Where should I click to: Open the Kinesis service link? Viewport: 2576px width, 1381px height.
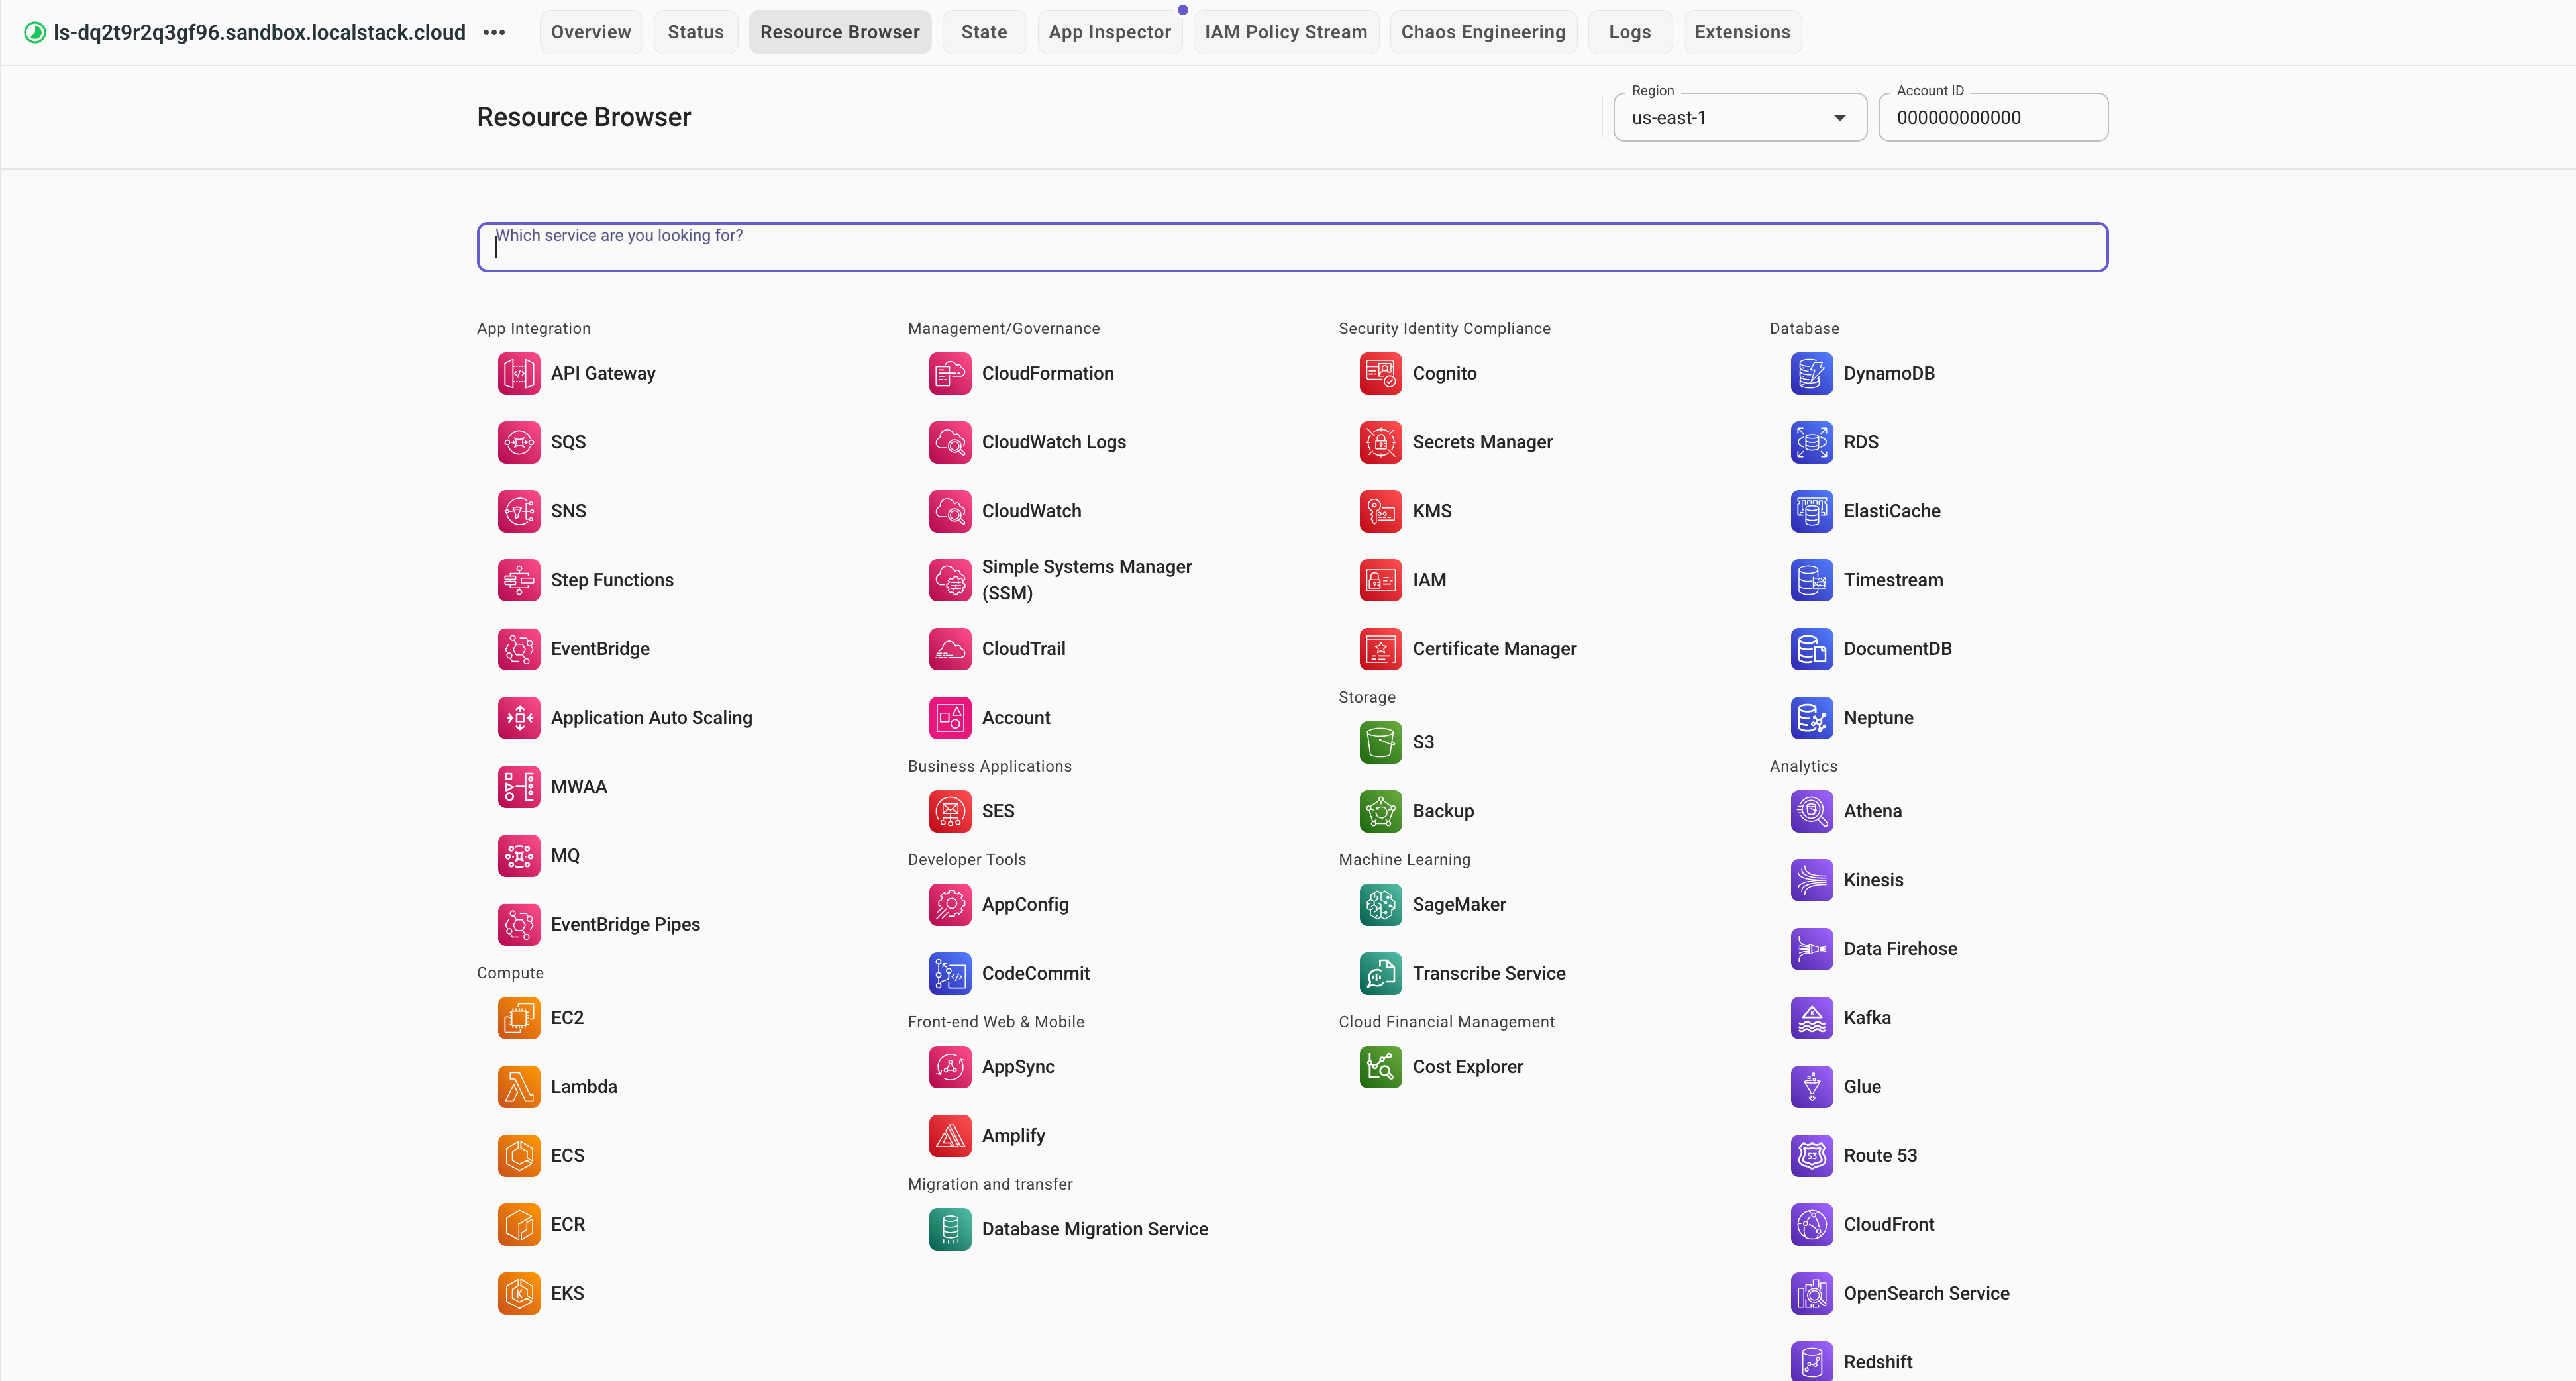tap(1873, 881)
